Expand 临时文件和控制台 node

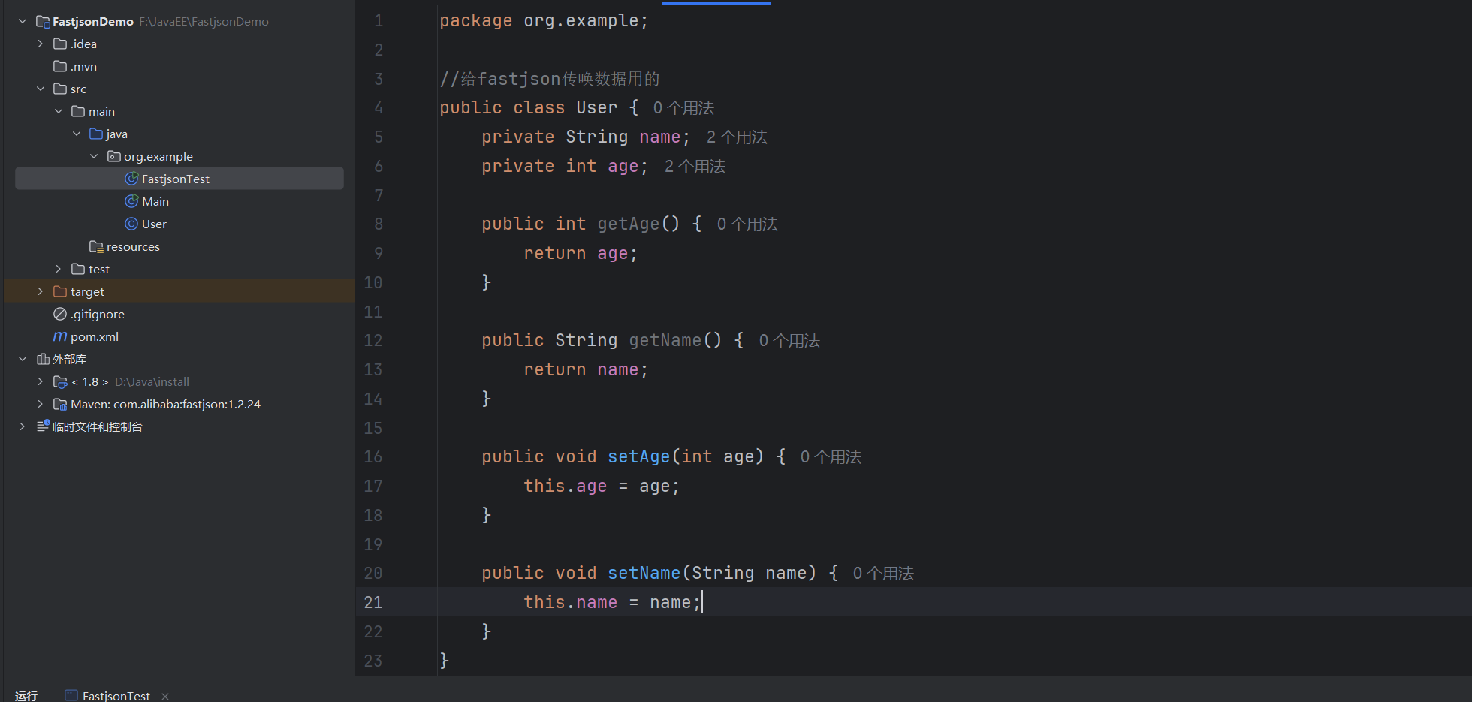(23, 426)
